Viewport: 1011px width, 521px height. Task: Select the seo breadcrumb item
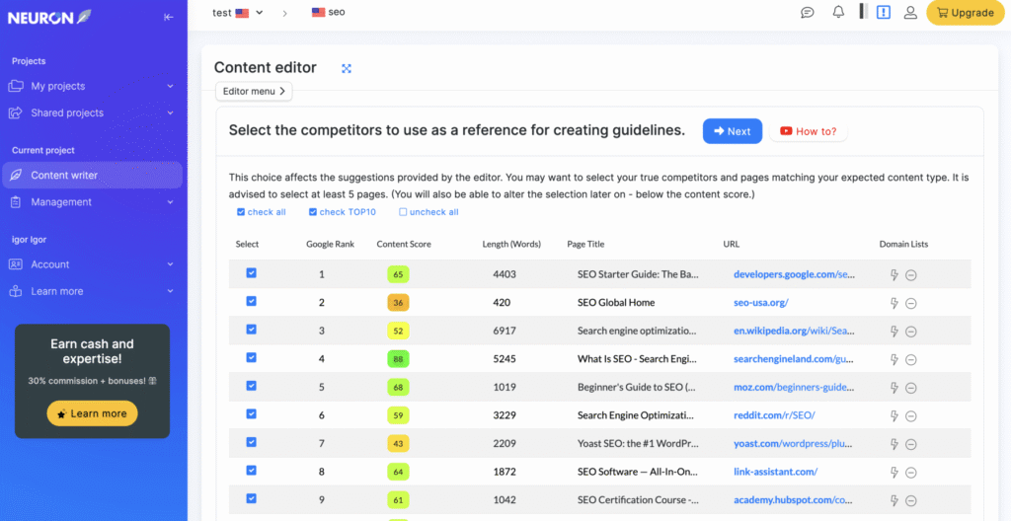(328, 12)
